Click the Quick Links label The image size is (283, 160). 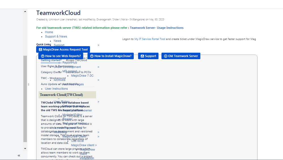pyautogui.click(x=44, y=44)
